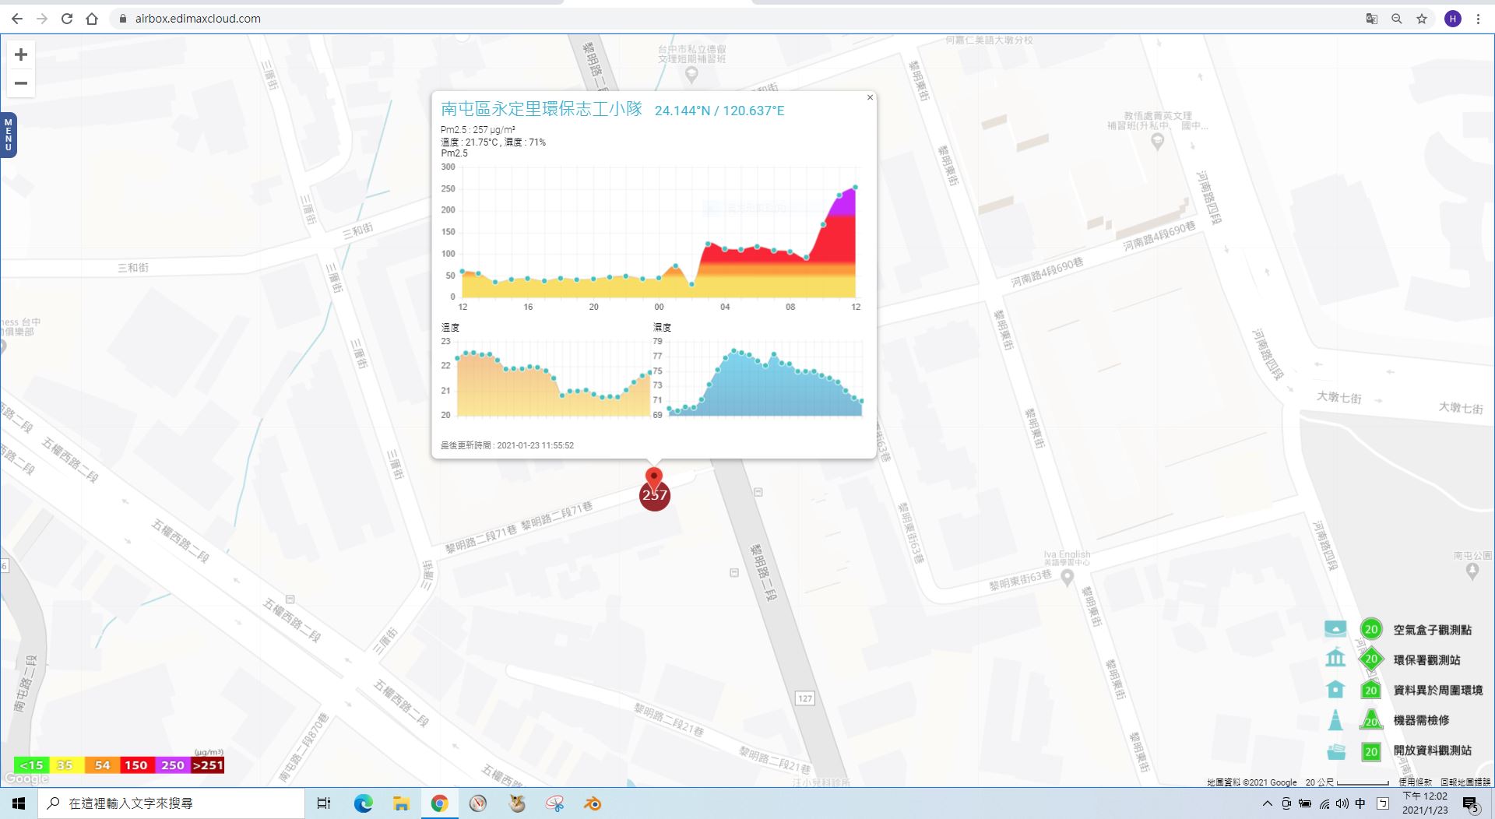This screenshot has height=819, width=1495.
Task: Click the 空氣盒子觀測點 legend label
Action: 1432,630
